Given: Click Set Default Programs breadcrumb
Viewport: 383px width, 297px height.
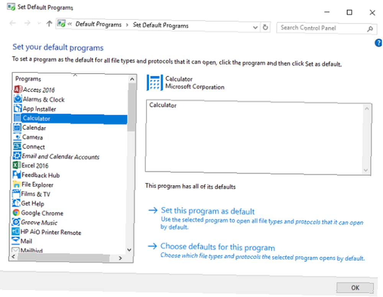Looking at the screenshot, I should coord(161,25).
